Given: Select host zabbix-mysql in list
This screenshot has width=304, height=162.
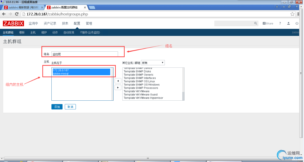Looking at the screenshot, I should pos(81,73).
